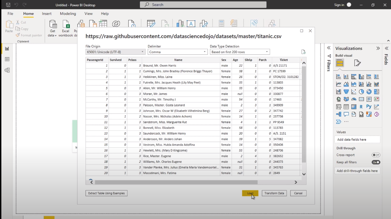Select the treemap visual
Viewport: 391px width, 219px height.
(376, 92)
